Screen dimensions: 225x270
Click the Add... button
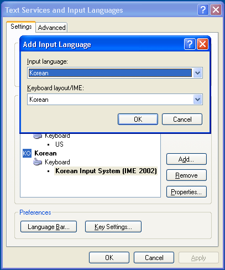(x=186, y=159)
